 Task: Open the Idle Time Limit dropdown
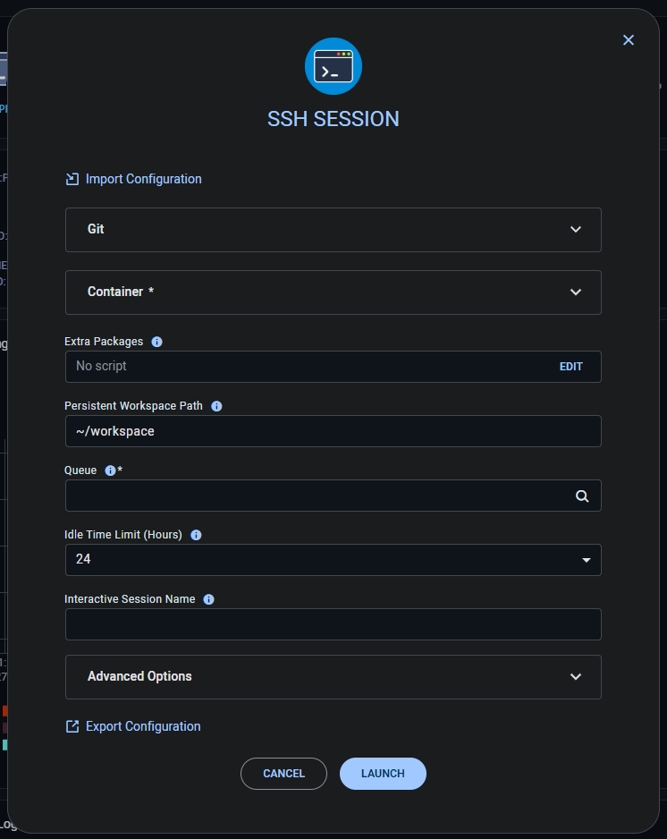pyautogui.click(x=586, y=560)
